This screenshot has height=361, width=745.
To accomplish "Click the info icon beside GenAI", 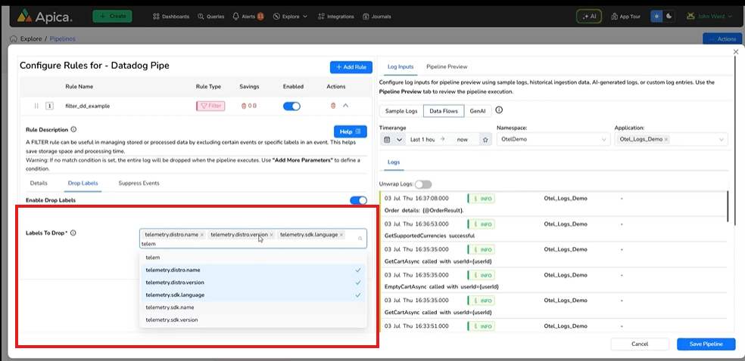I will [x=499, y=110].
